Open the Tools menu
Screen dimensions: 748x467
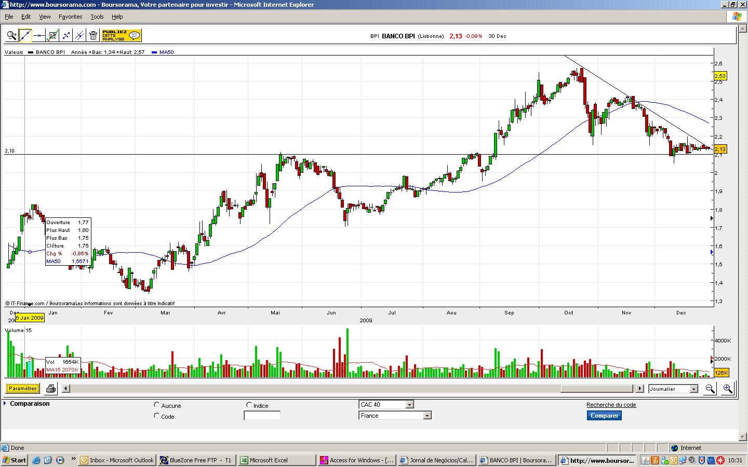point(97,17)
